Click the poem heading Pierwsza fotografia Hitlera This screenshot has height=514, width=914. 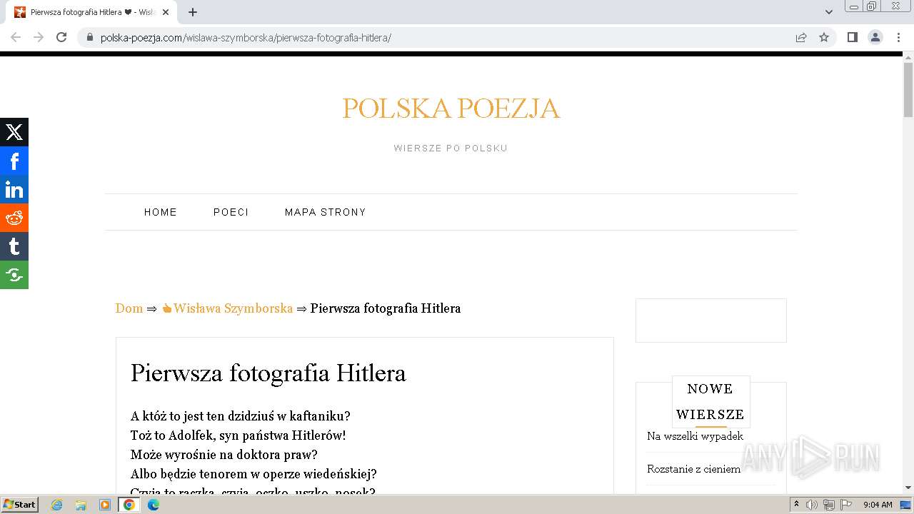click(268, 373)
